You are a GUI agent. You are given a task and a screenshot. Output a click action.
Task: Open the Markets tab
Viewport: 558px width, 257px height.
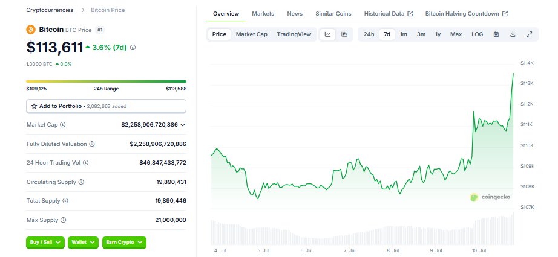coord(263,14)
